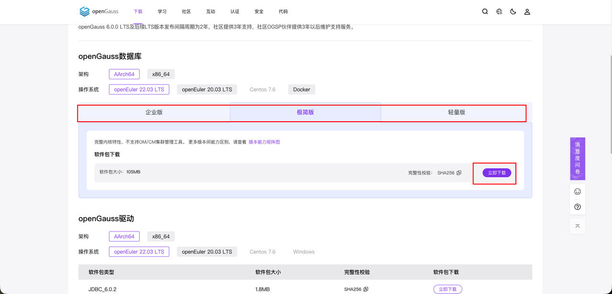Click 立即下载 for JDBC_6.0.2
Viewport: 612px width, 294px height.
(x=448, y=289)
